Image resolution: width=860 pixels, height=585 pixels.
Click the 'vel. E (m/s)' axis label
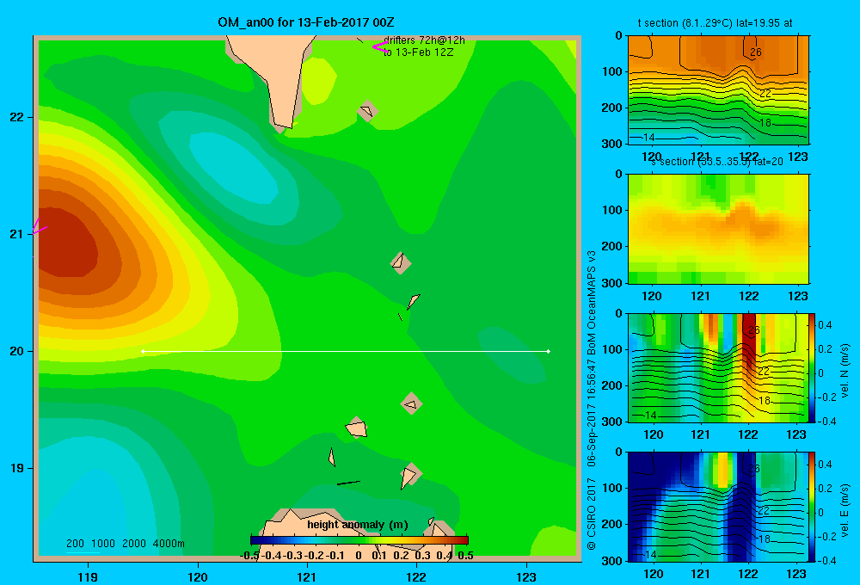click(x=845, y=510)
